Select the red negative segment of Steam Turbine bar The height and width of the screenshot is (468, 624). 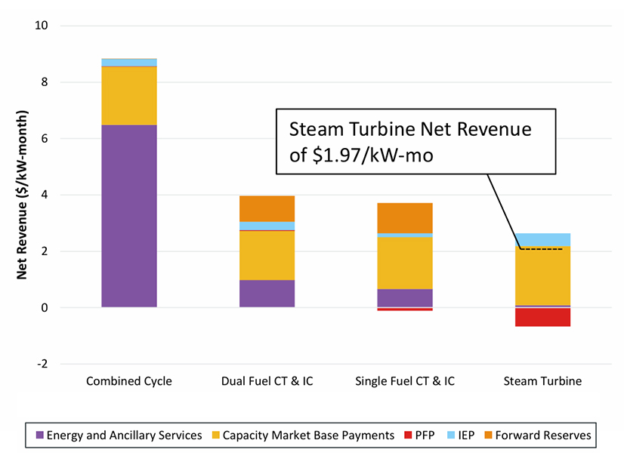pyautogui.click(x=542, y=317)
